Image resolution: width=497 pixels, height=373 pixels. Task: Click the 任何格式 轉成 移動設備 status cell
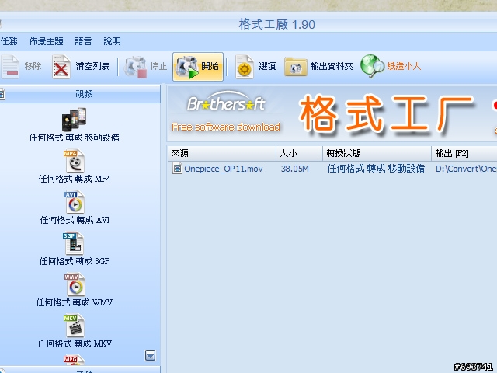click(x=376, y=169)
